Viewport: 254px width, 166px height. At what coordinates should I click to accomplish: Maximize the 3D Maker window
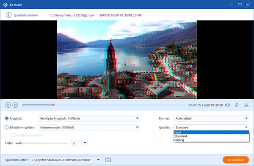[240, 5]
